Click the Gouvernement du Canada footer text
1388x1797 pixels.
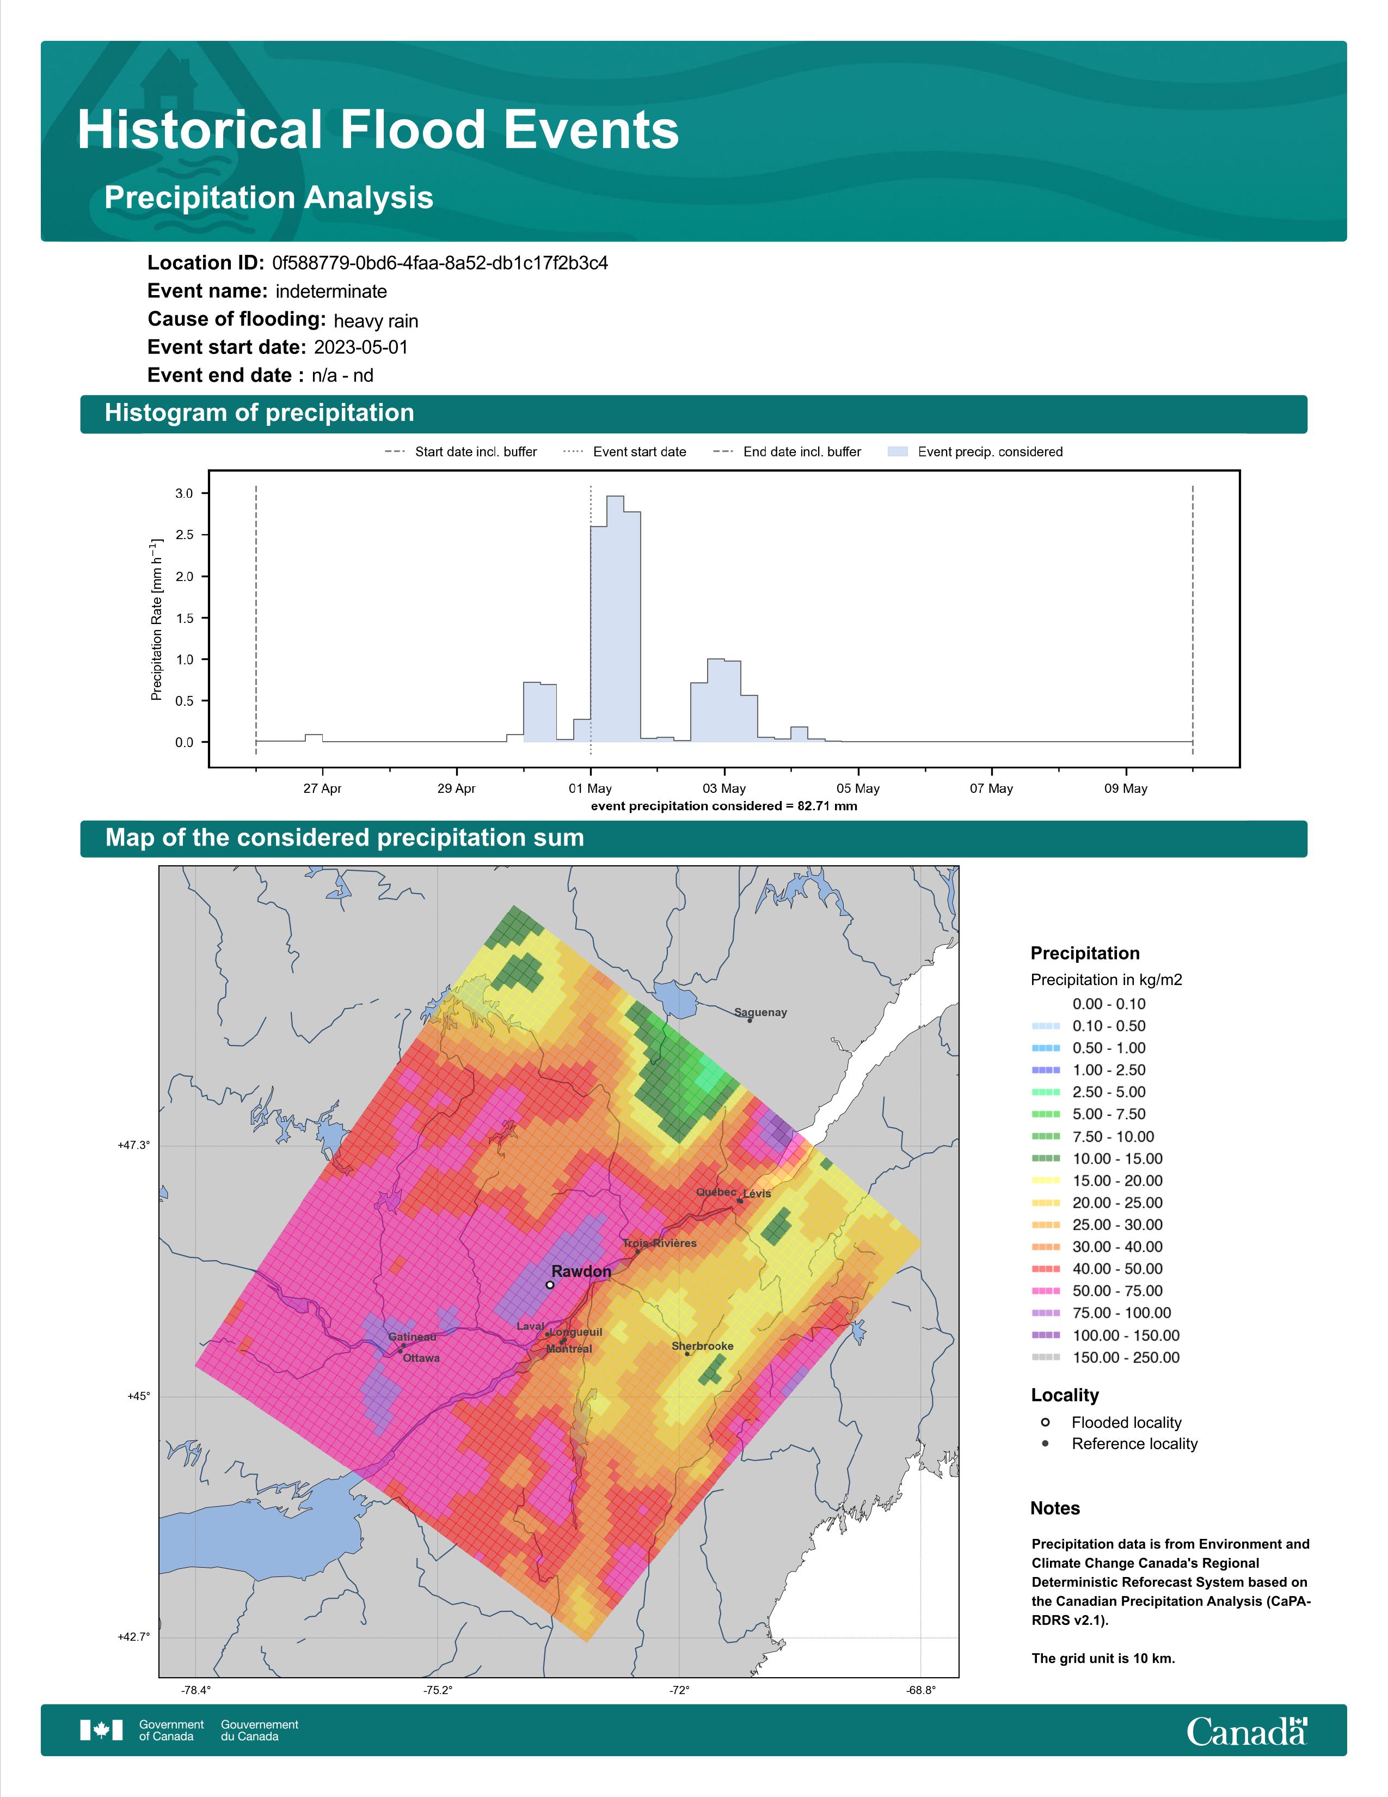(260, 1731)
